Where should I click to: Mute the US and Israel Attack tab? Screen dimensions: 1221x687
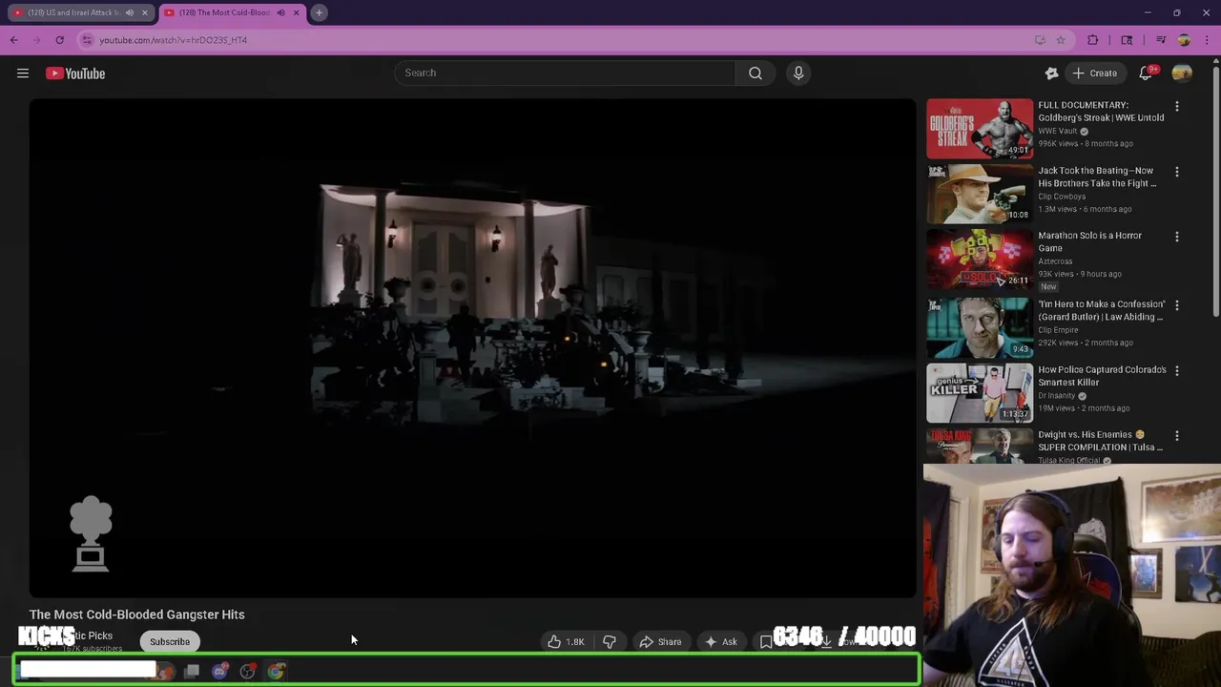pos(130,12)
